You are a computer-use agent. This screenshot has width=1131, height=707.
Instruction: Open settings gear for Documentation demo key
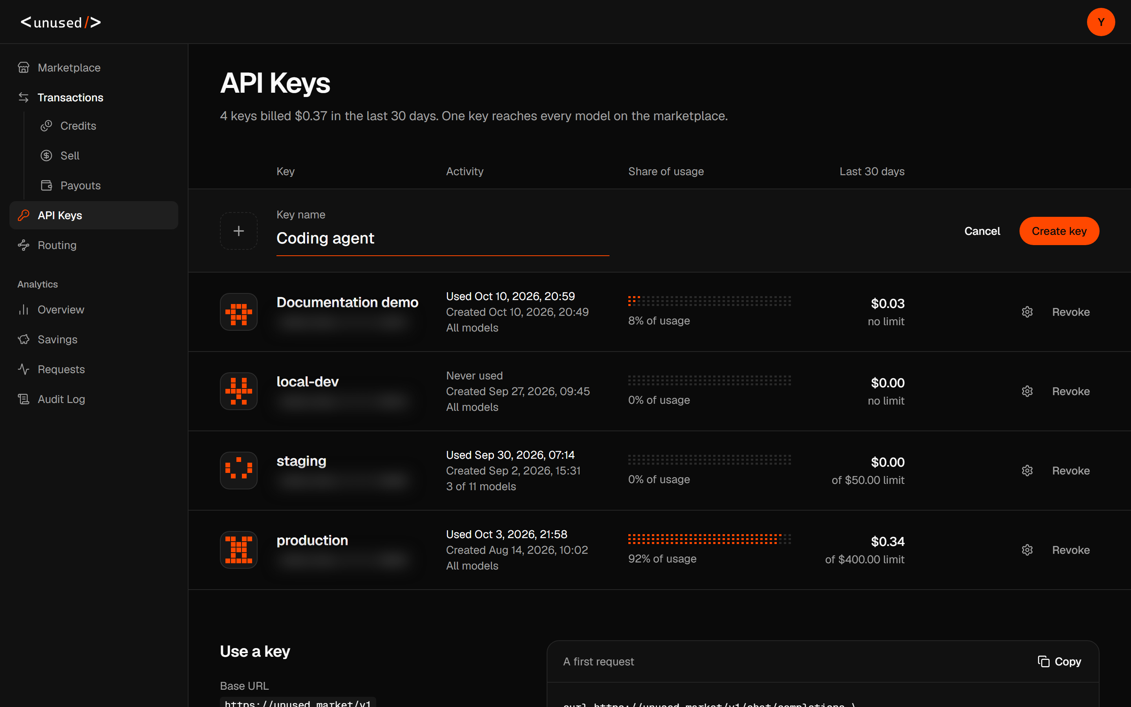[x=1027, y=312]
